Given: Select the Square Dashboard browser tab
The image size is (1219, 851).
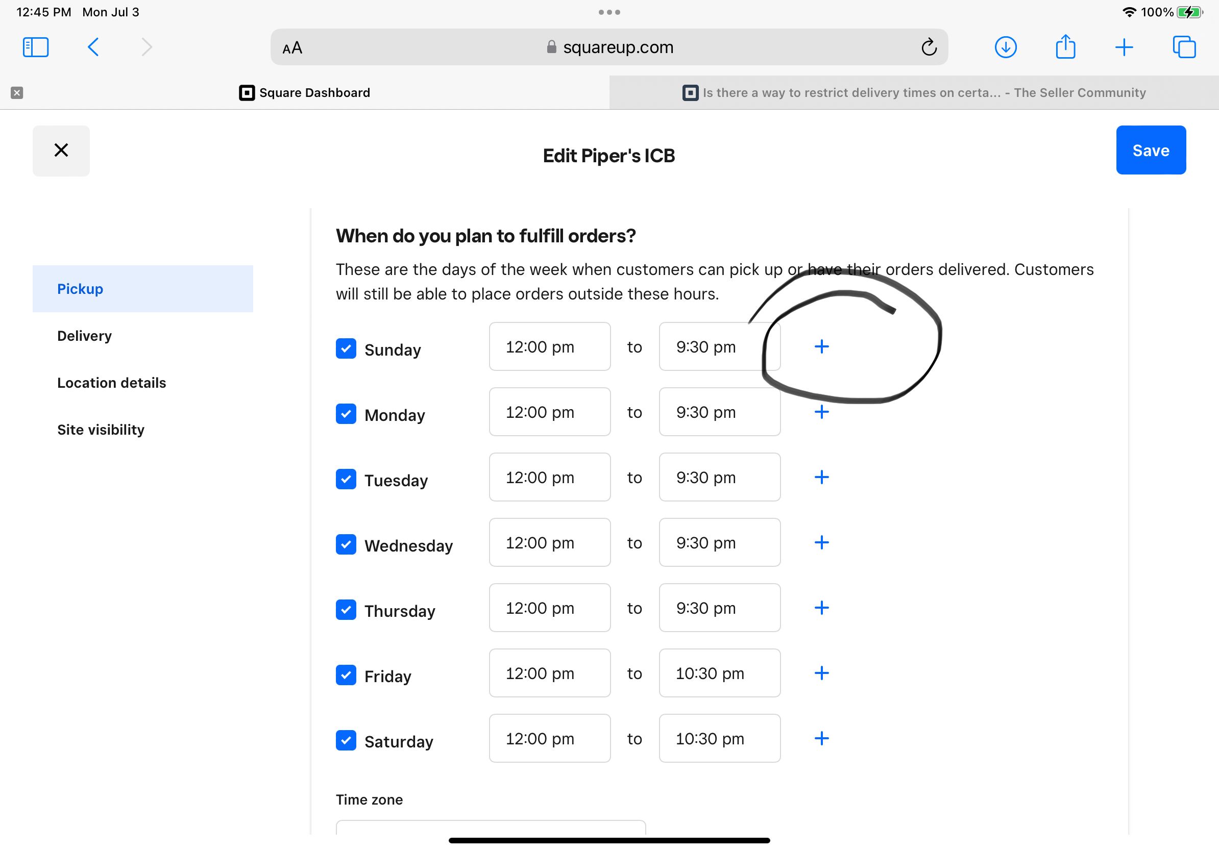Looking at the screenshot, I should tap(305, 93).
